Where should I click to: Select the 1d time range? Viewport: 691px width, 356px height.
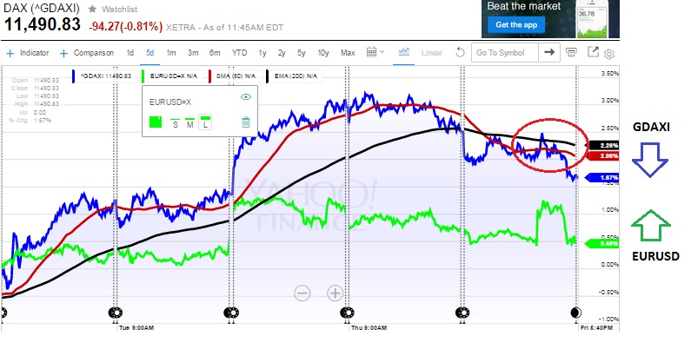click(130, 53)
